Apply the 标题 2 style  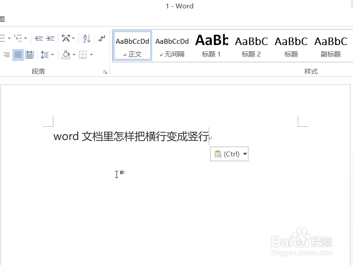coord(251,46)
